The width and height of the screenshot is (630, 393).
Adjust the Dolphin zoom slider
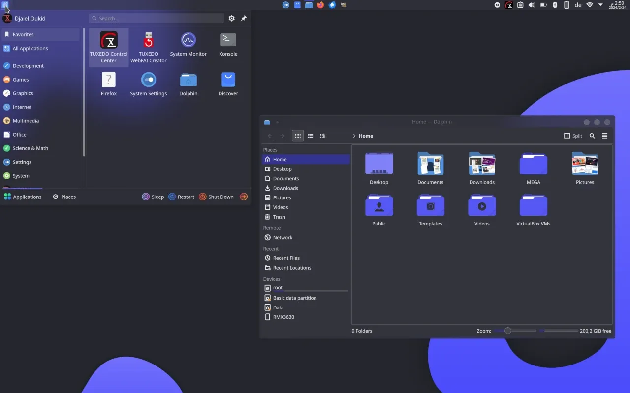[508, 331]
